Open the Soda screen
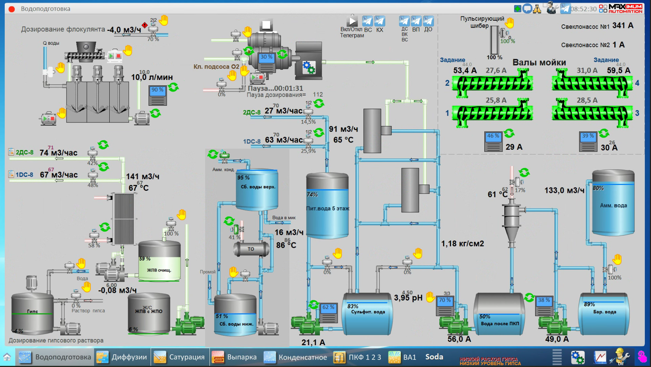651x367 pixels. (434, 357)
